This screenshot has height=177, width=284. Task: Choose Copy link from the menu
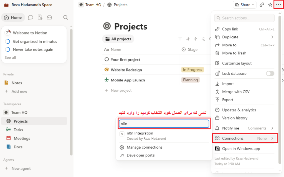245,29
